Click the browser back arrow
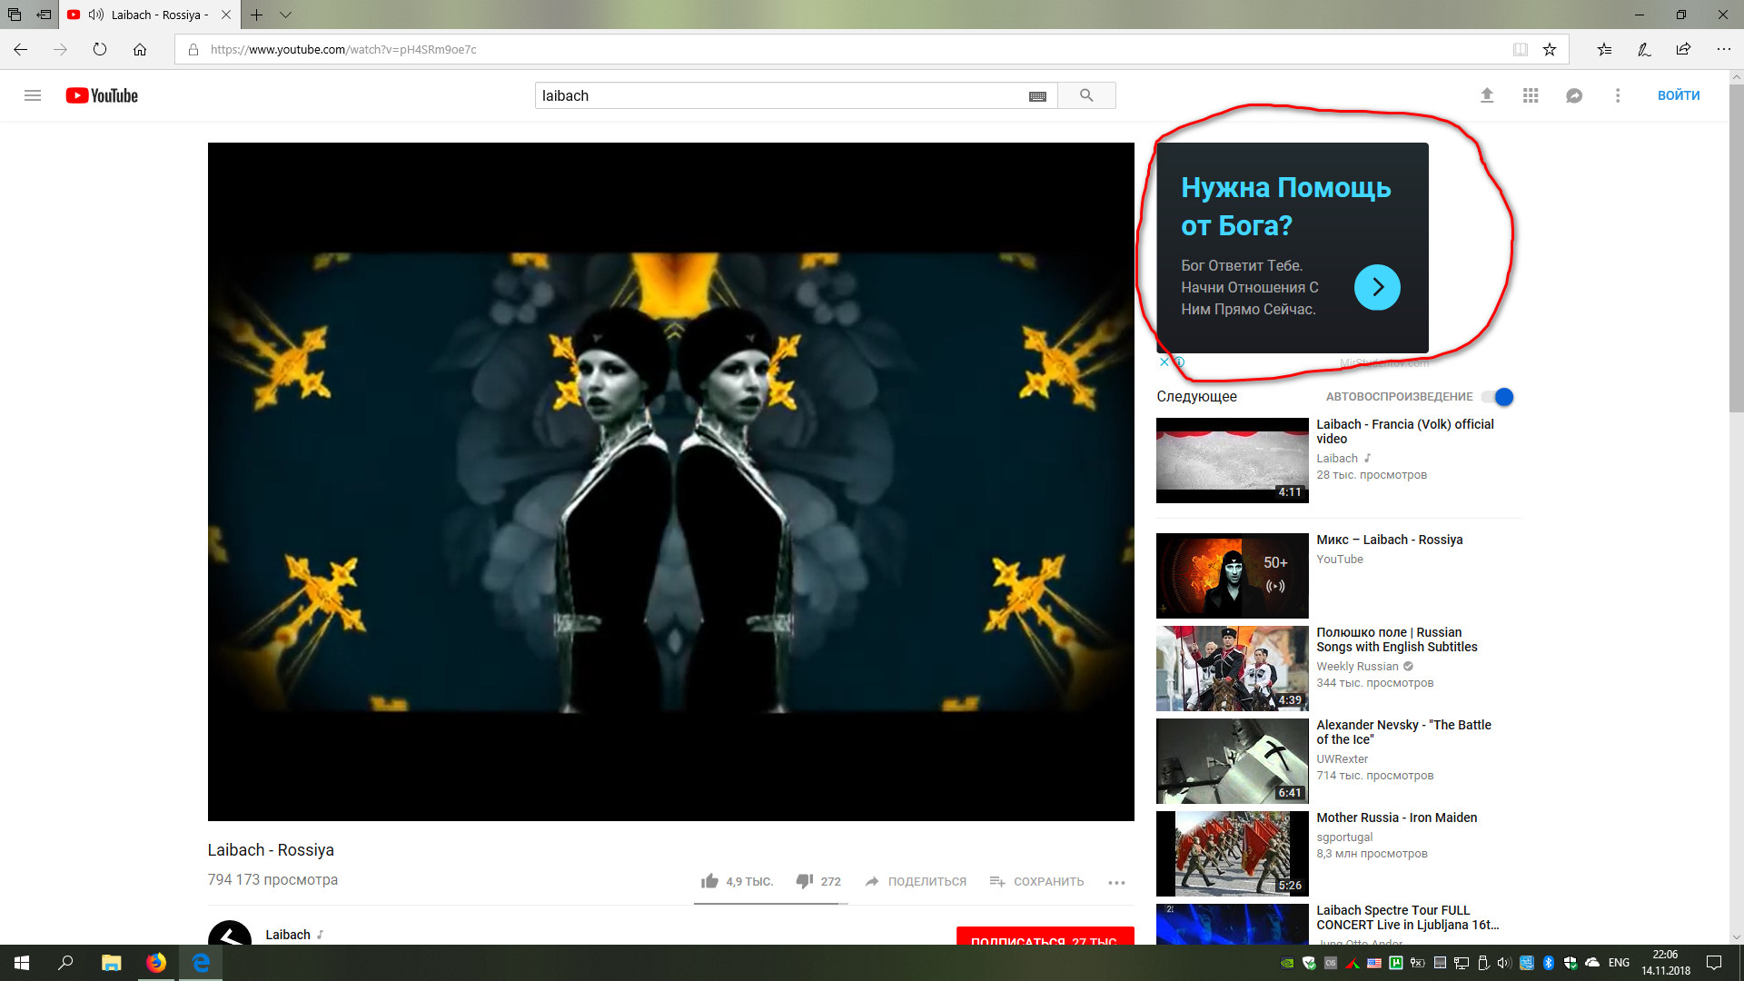Image resolution: width=1744 pixels, height=981 pixels. 21,49
